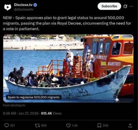The height and width of the screenshot is (130, 138).
Task: Click the Disclose.tv profile avatar
Action: point(7,7)
